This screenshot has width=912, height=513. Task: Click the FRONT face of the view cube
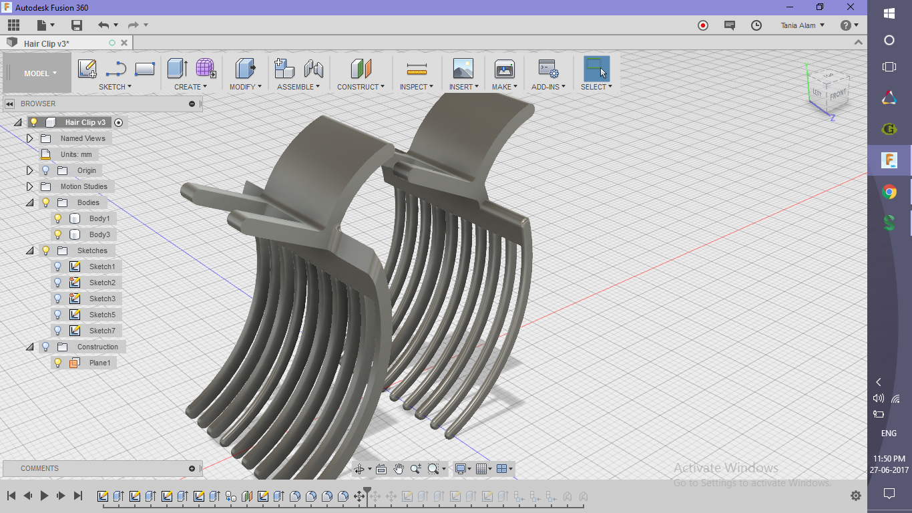[x=838, y=94]
